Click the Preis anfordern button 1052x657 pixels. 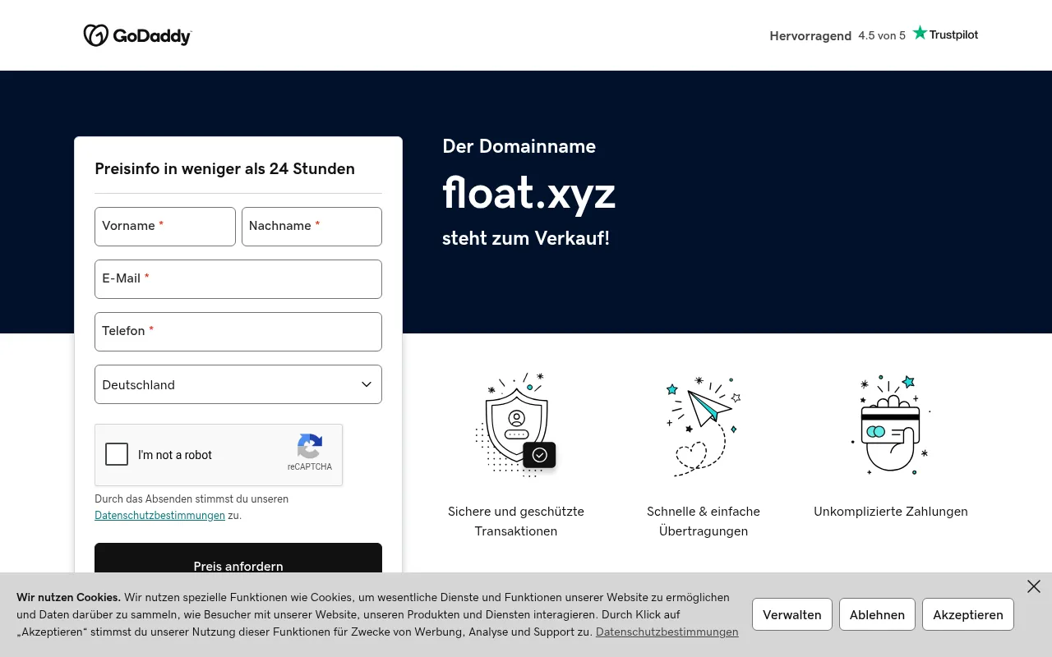click(x=238, y=558)
